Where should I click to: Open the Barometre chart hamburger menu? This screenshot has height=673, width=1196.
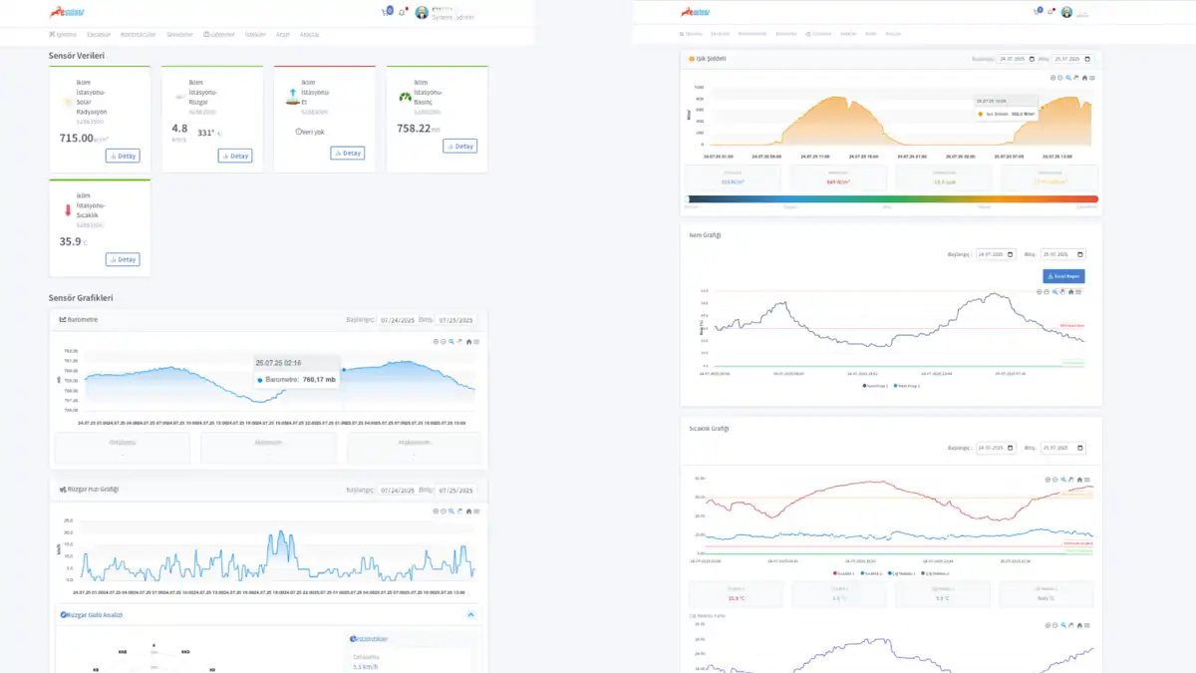[476, 342]
